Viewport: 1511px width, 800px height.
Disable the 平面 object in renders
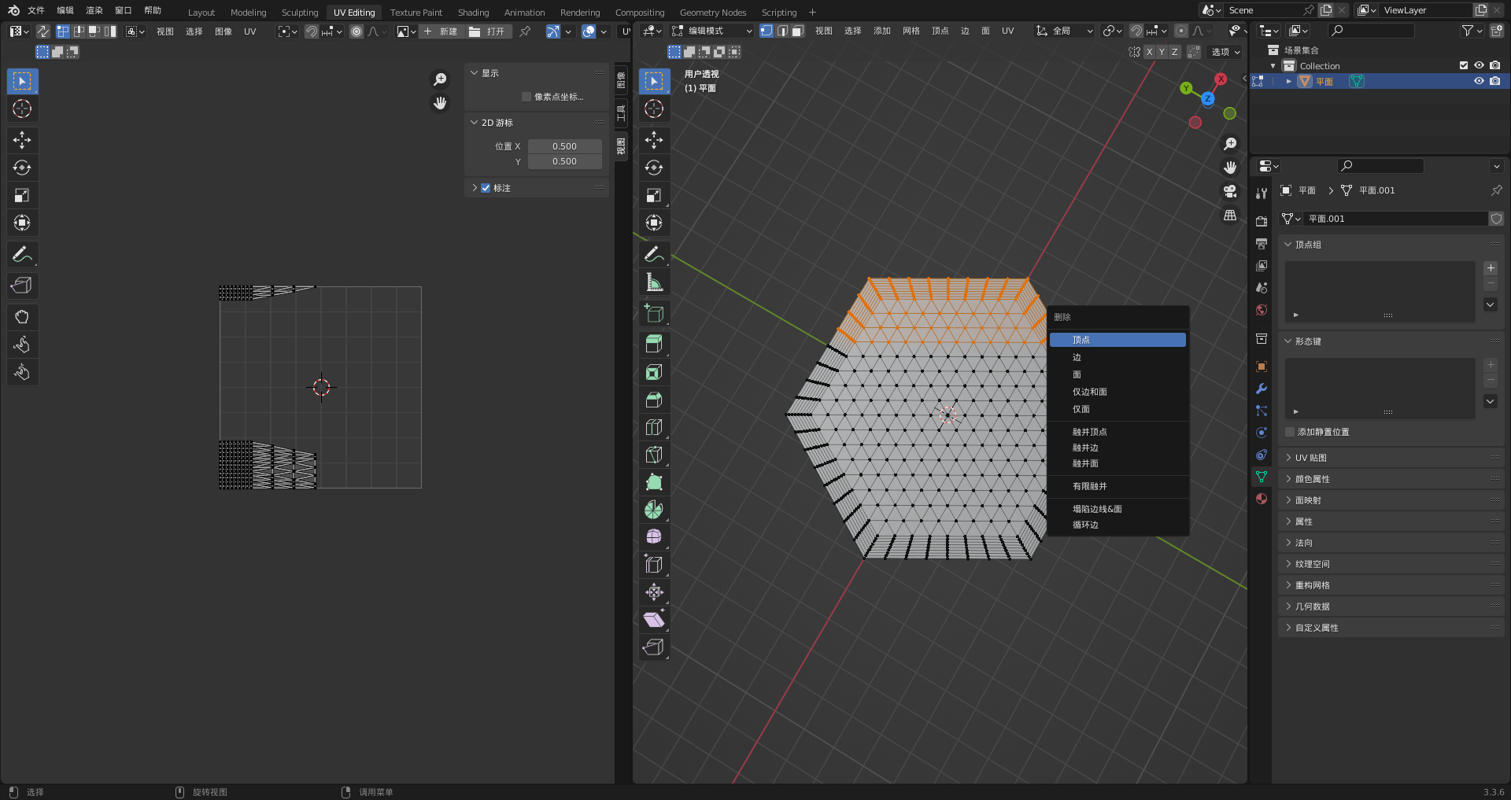(x=1494, y=81)
